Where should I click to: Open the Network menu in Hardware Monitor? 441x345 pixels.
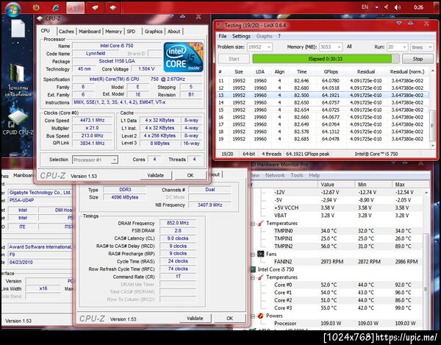pos(275,175)
